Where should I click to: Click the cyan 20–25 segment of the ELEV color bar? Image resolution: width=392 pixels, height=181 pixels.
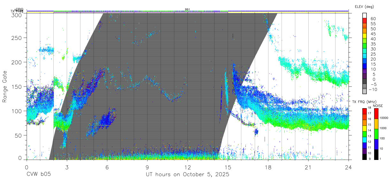[x=365, y=57]
